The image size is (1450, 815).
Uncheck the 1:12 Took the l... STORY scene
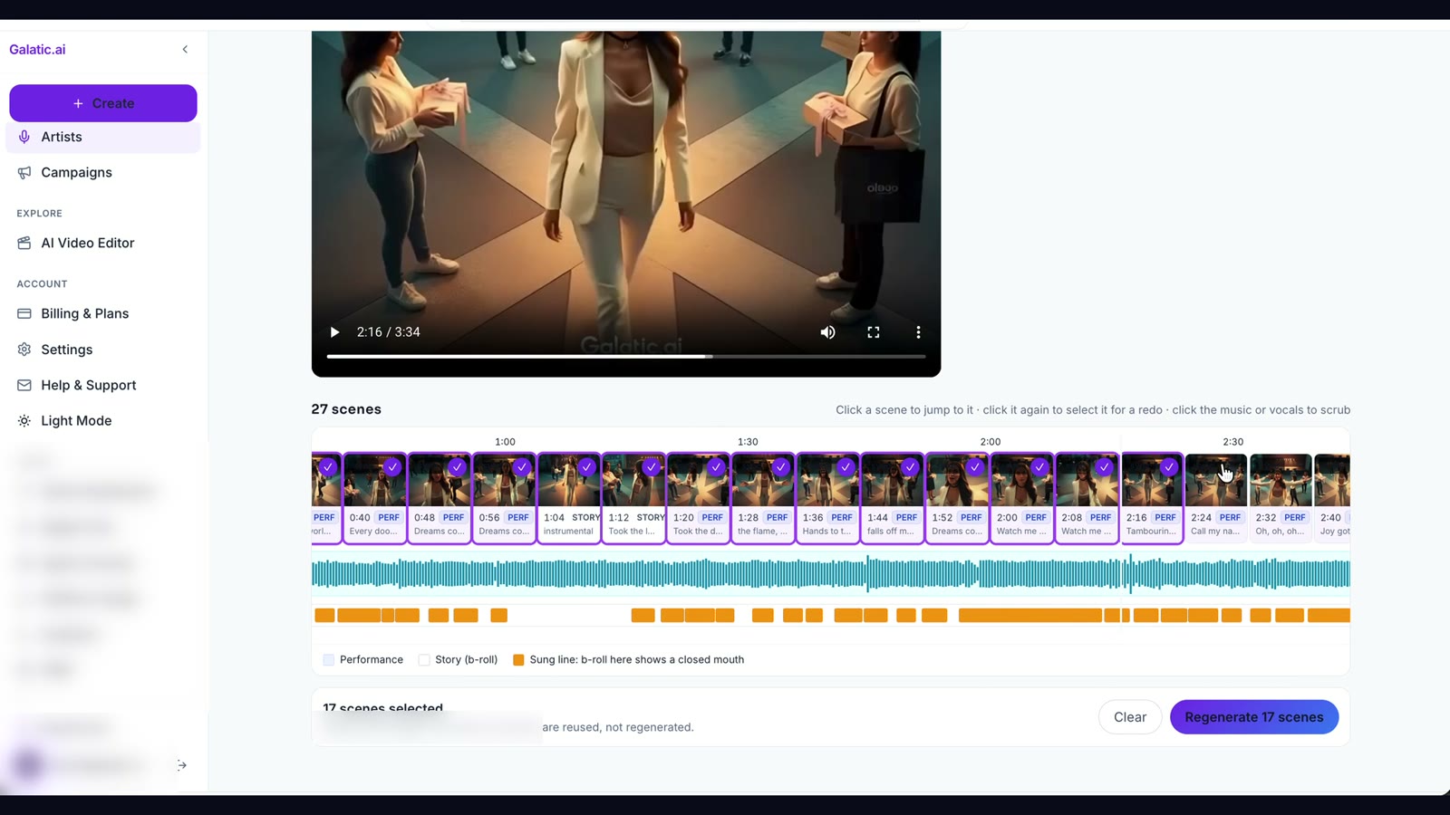(x=652, y=467)
